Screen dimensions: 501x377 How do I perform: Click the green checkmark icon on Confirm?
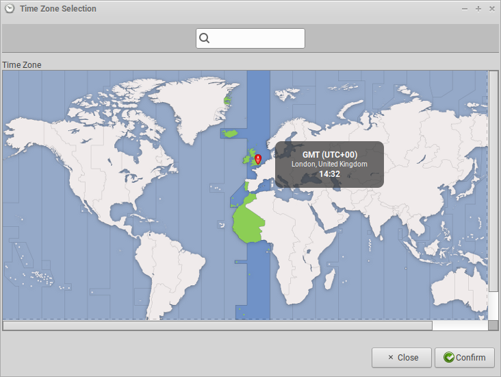coord(448,357)
